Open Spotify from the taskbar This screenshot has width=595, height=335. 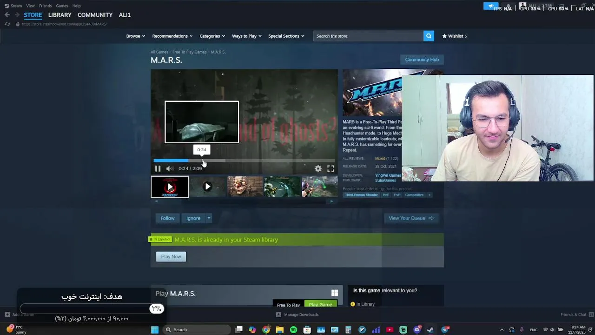pyautogui.click(x=293, y=329)
